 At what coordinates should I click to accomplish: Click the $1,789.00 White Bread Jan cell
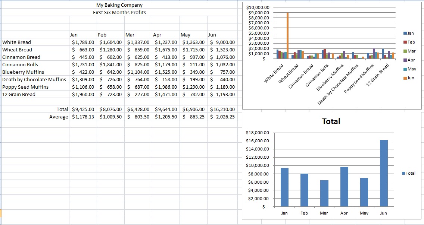(83, 42)
